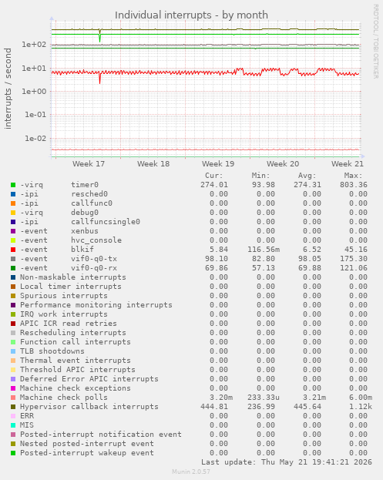This screenshot has width=383, height=480.
Task: Click the Cur: column header
Action: [x=214, y=176]
